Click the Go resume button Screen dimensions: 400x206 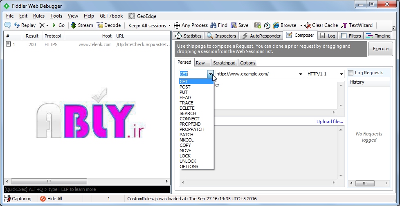pos(58,25)
